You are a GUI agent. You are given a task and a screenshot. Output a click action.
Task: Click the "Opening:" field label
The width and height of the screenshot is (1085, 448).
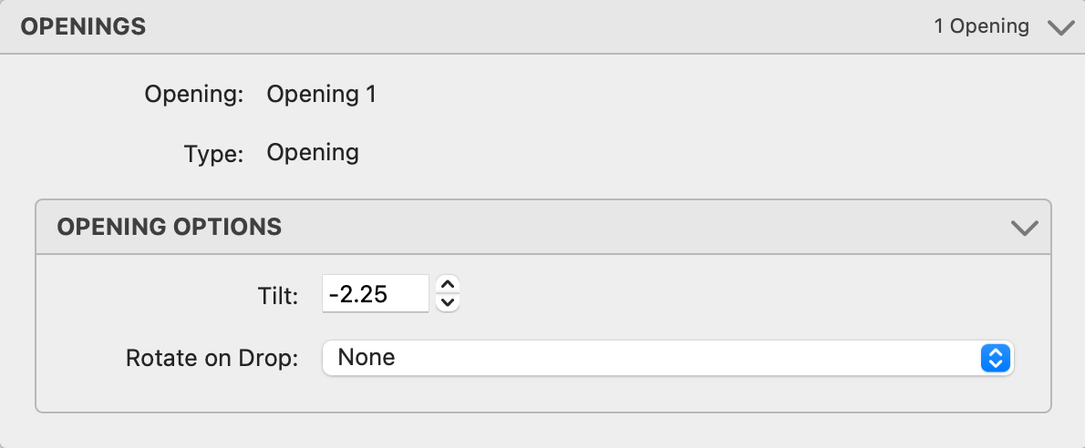193,95
